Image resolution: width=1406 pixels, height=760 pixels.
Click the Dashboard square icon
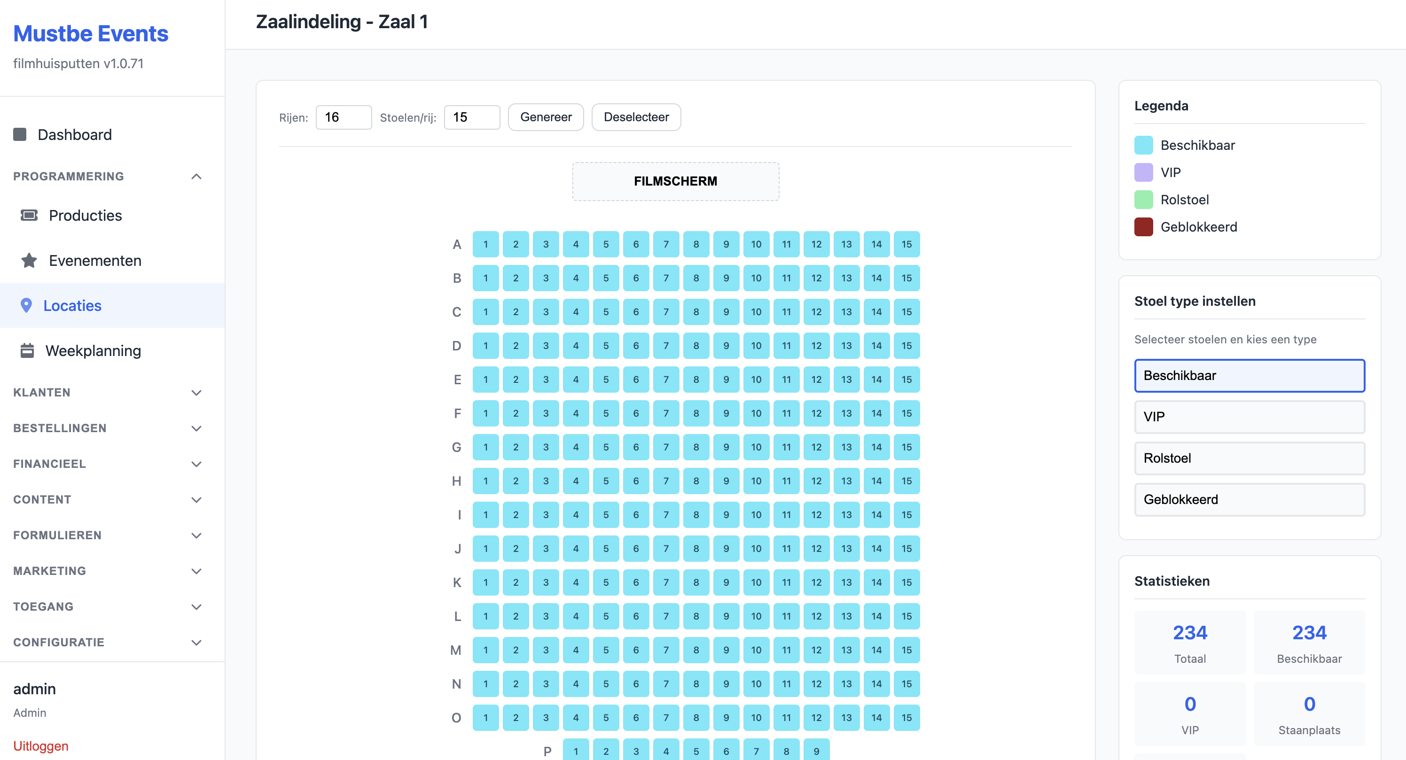(20, 134)
